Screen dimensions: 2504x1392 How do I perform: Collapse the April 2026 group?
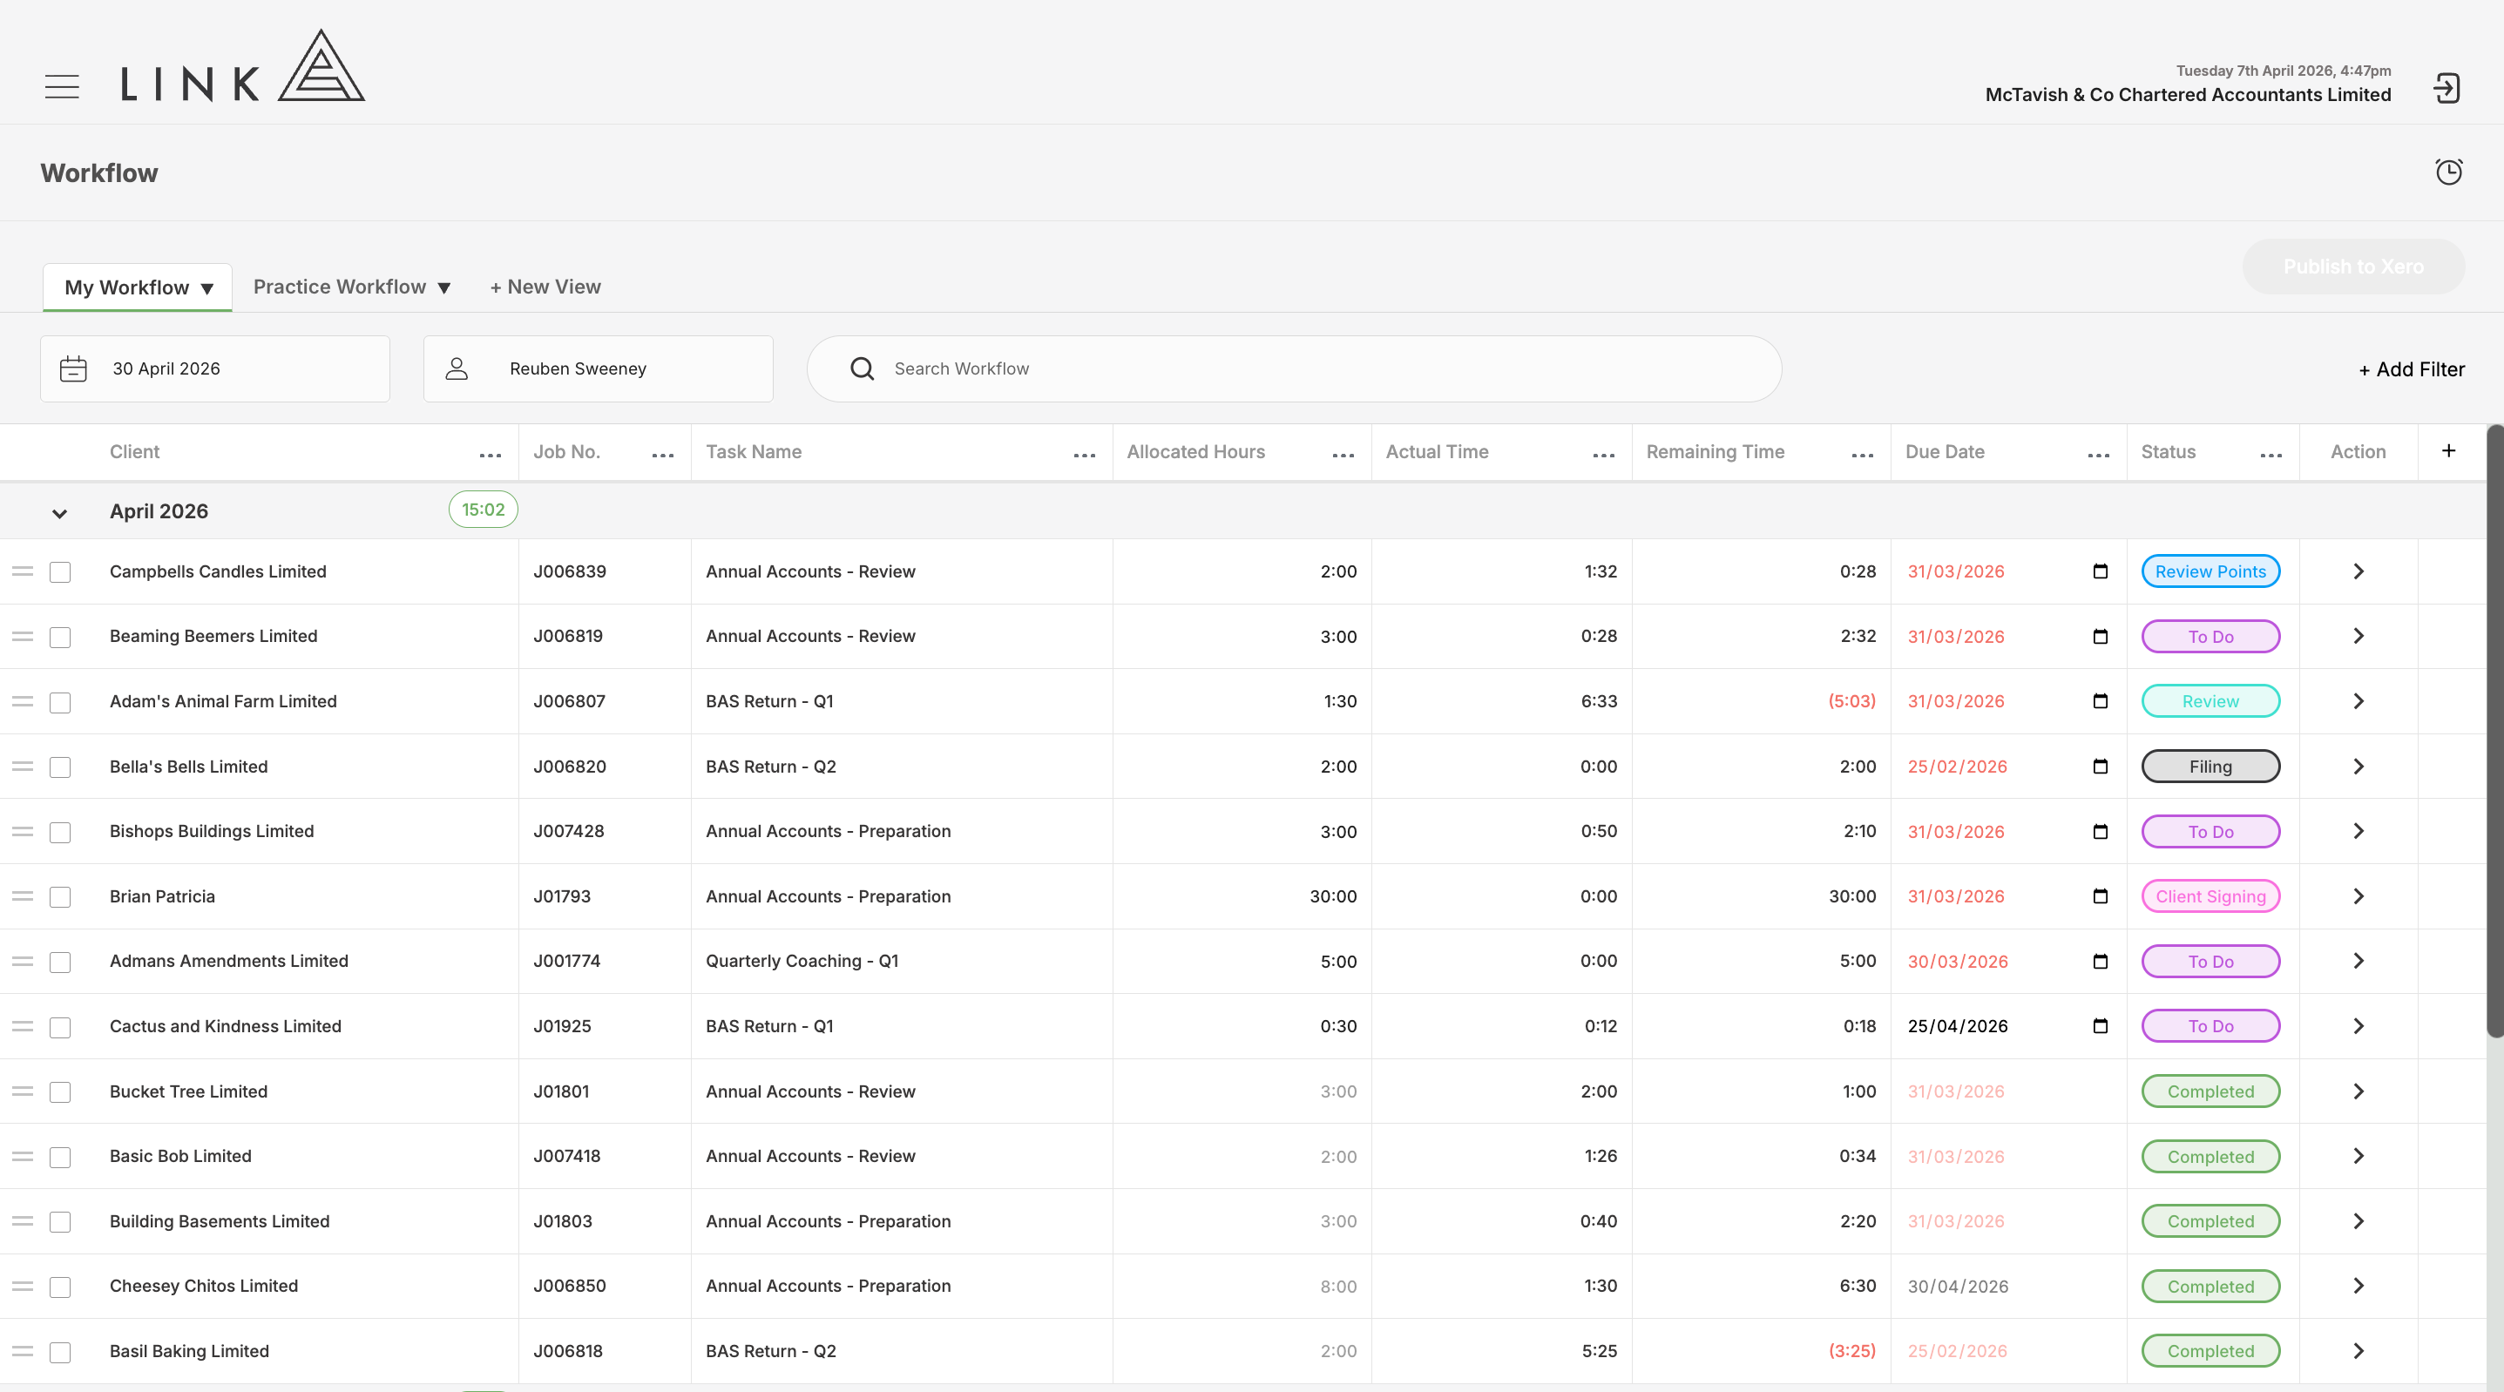[59, 513]
